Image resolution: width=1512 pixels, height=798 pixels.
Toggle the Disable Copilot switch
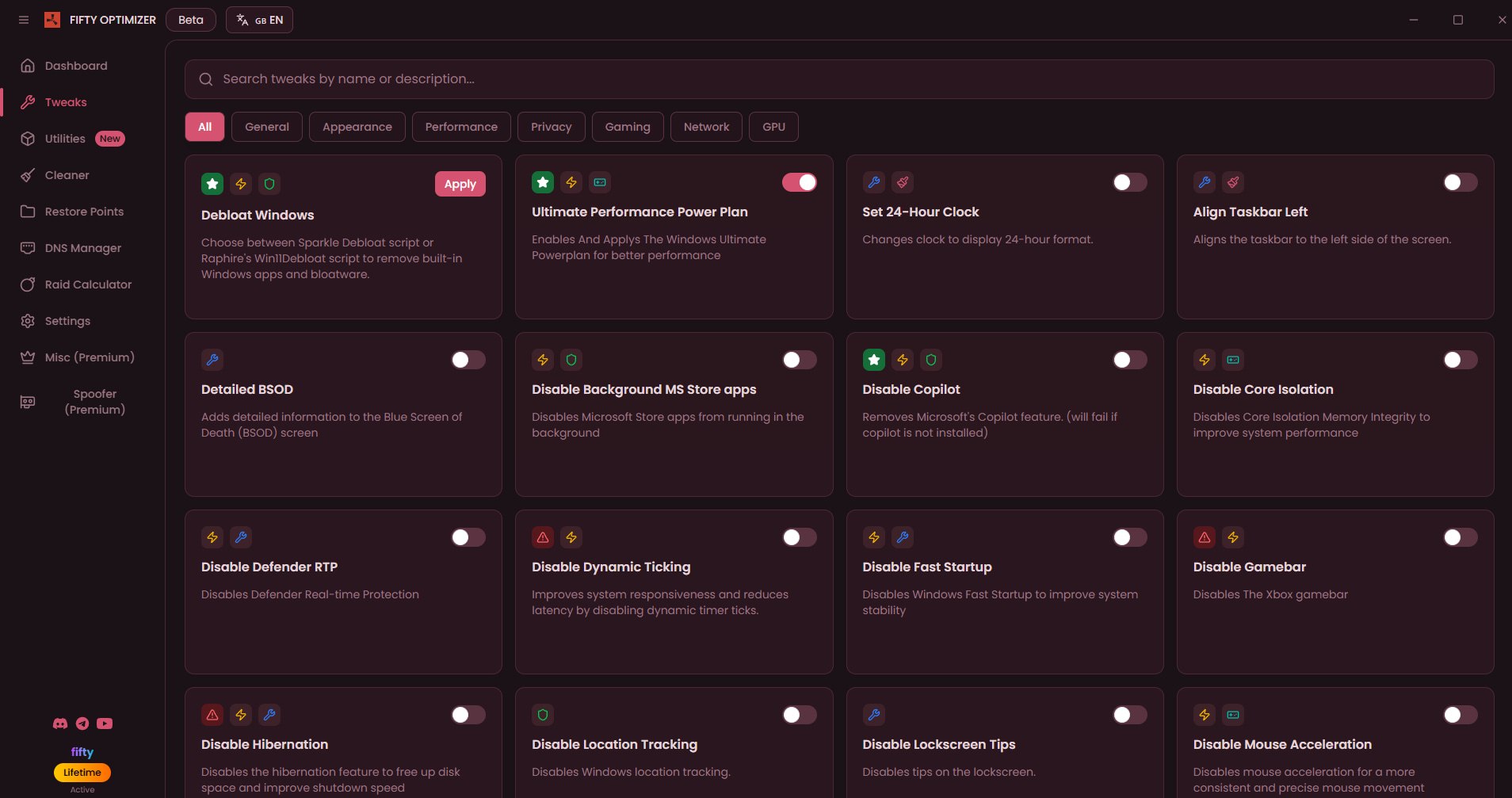click(x=1130, y=360)
